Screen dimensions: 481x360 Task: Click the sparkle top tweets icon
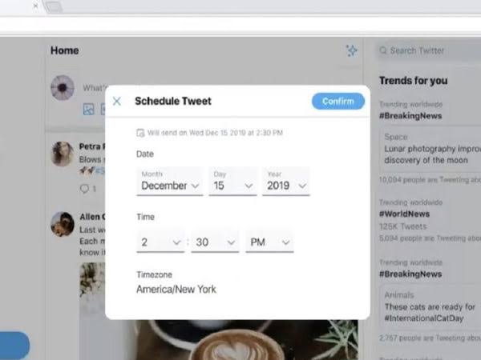tap(352, 50)
